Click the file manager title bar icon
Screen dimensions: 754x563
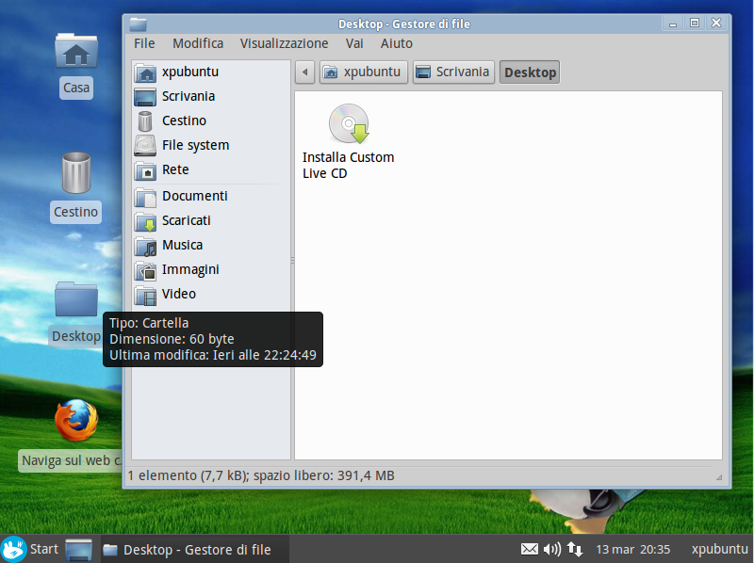click(138, 24)
